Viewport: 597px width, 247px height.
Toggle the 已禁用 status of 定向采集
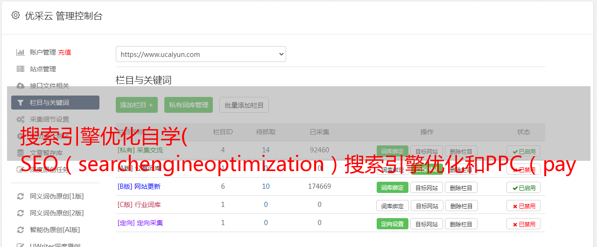(x=524, y=224)
